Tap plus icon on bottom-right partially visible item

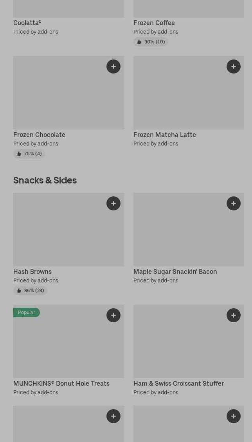point(234,416)
